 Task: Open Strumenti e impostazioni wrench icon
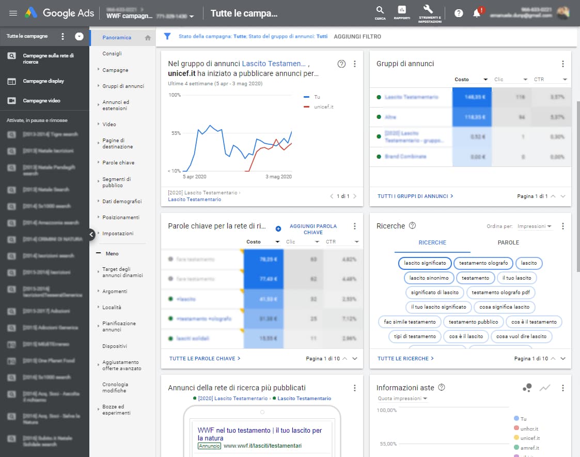[430, 14]
